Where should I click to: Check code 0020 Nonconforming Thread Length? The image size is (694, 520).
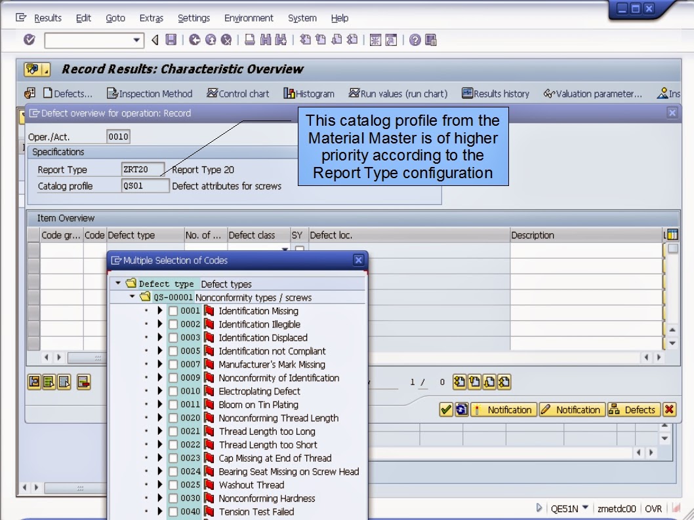point(174,418)
